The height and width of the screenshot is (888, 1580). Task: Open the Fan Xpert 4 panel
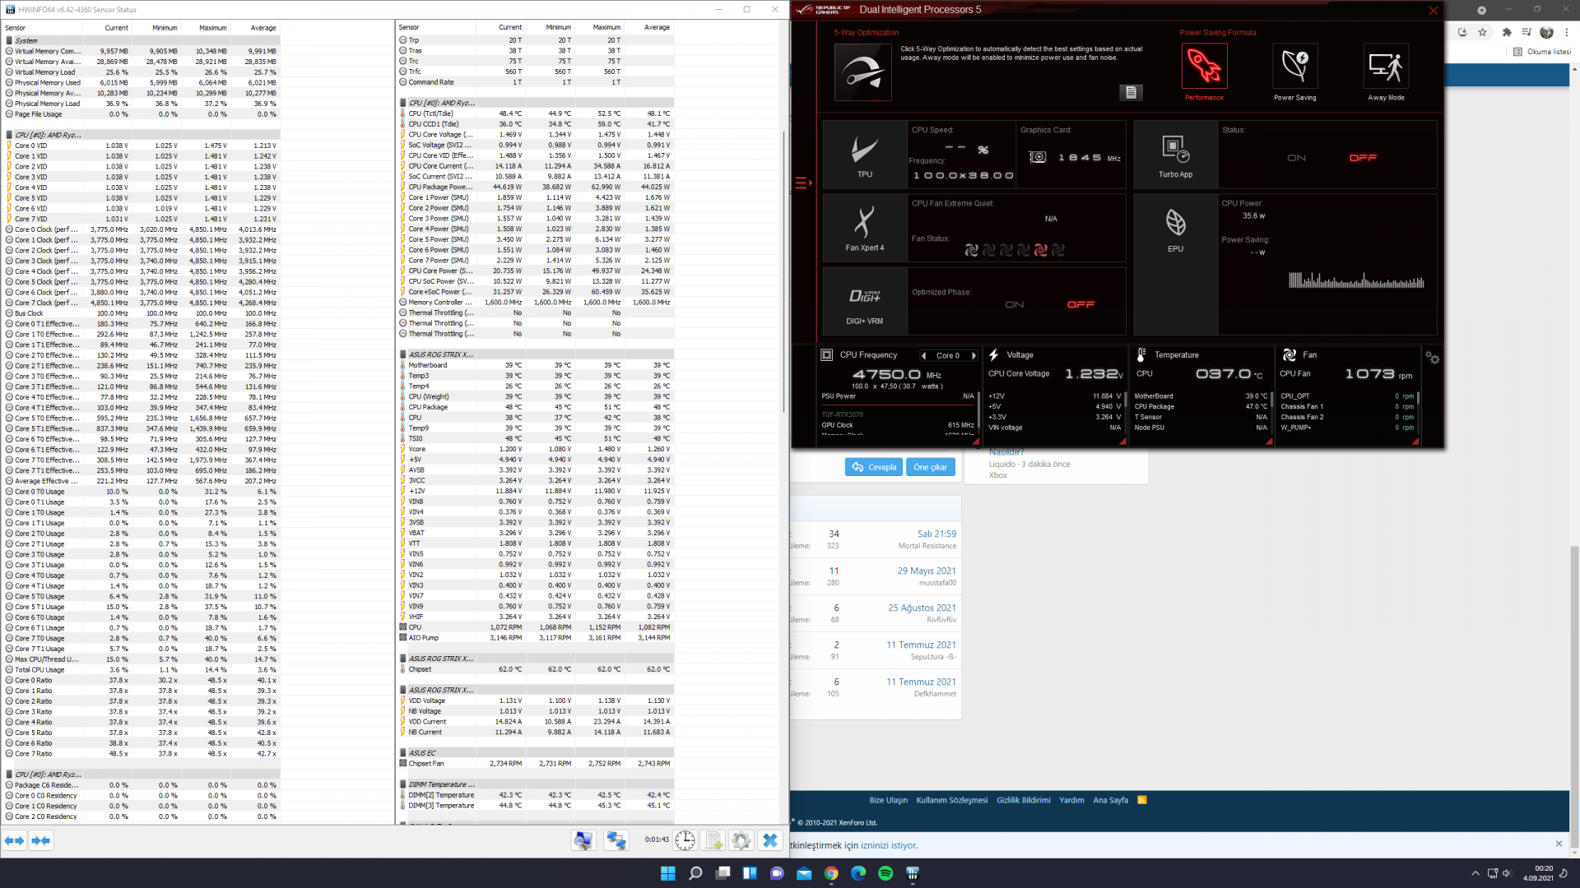865,228
